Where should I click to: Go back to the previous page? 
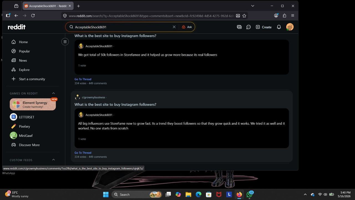(16, 16)
